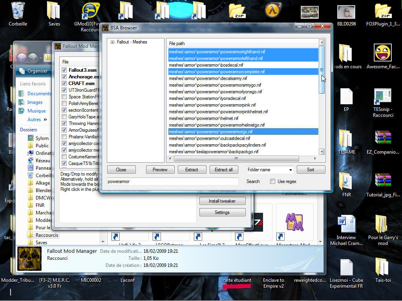402x301 pixels.
Task: Enable the PolishArmyBeret plugin checkbox
Action: (x=64, y=103)
